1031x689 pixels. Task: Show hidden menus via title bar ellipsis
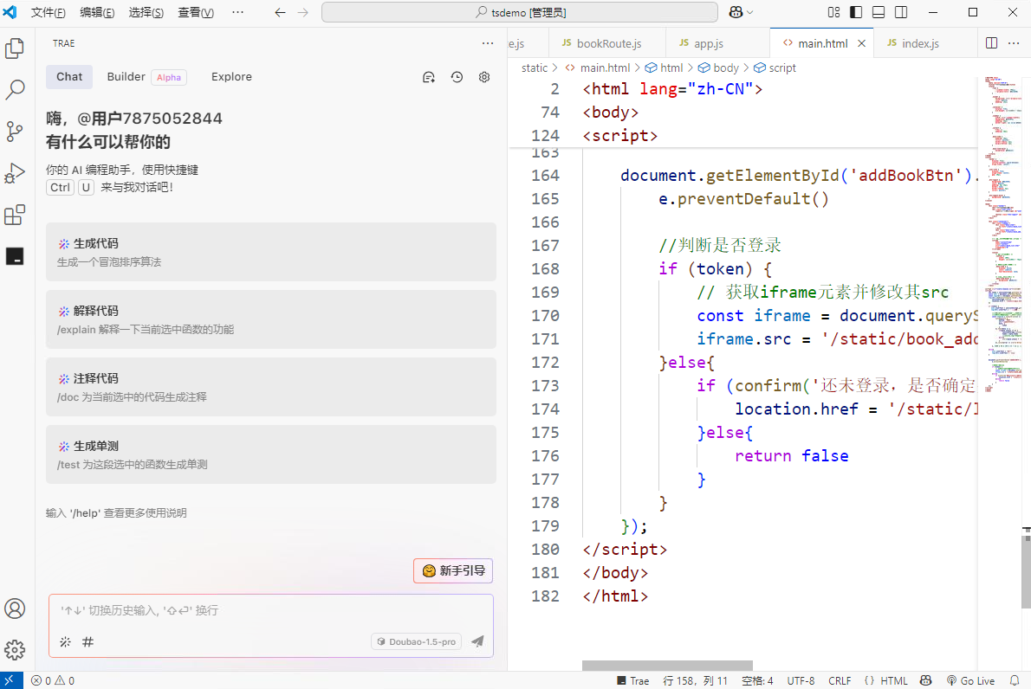tap(238, 12)
